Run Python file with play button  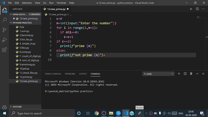[191, 9]
